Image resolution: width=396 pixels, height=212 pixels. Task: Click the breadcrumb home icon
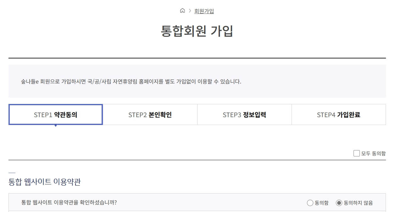(x=182, y=10)
